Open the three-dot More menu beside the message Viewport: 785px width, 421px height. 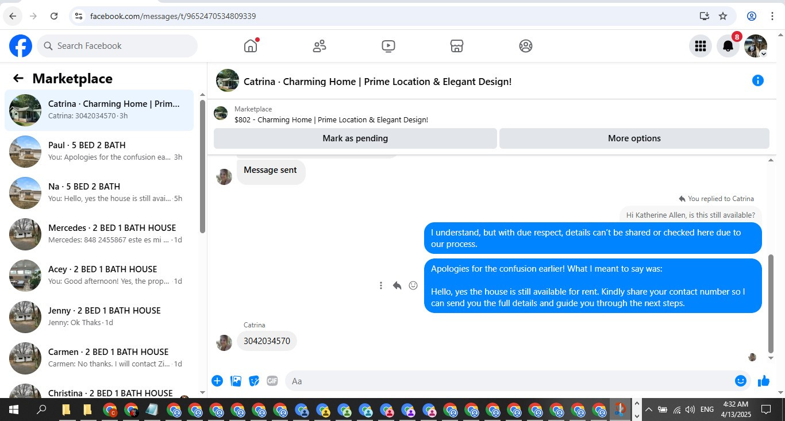pos(380,285)
